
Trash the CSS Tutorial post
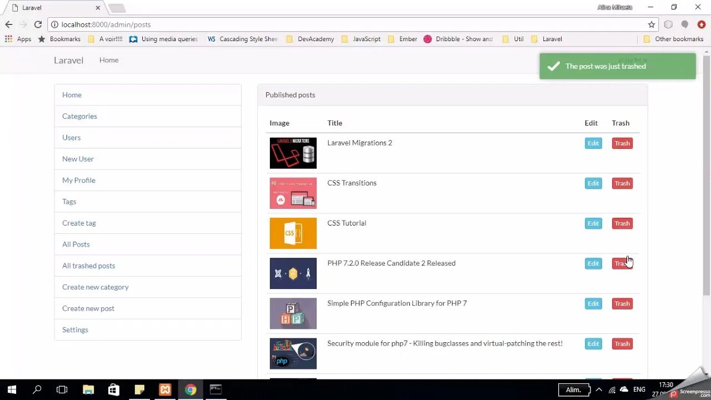(x=622, y=223)
